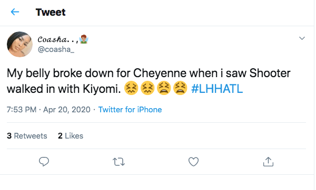This screenshot has width=316, height=190.
Task: Select the @coasha_ handle
Action: pos(56,49)
